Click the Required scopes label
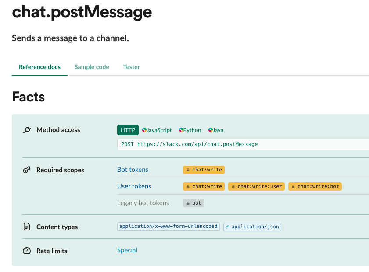Viewport: 369px width, 272px height. pyautogui.click(x=60, y=170)
